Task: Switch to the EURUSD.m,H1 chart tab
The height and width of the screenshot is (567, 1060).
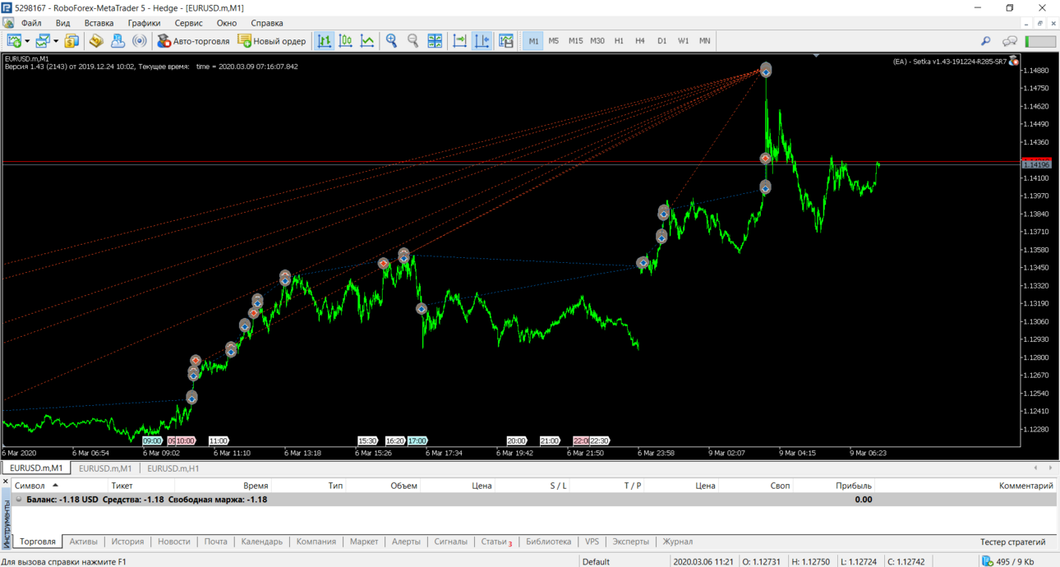Action: (x=173, y=468)
